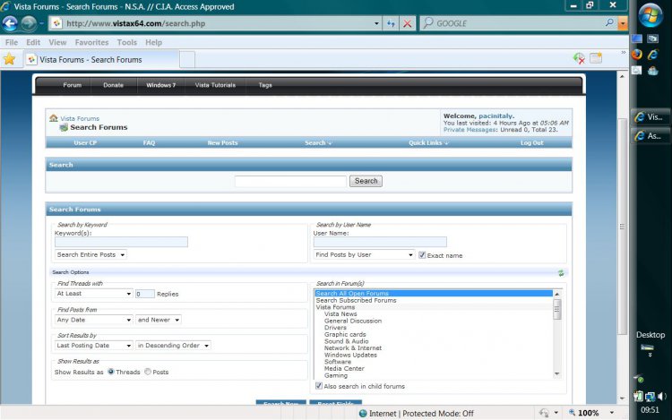Viewport: 672px width, 420px height.
Task: Open the Tools menu
Action: pos(127,42)
